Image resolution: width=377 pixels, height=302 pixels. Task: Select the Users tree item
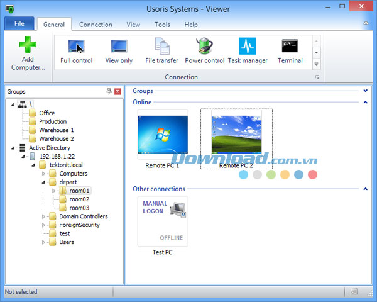click(67, 242)
